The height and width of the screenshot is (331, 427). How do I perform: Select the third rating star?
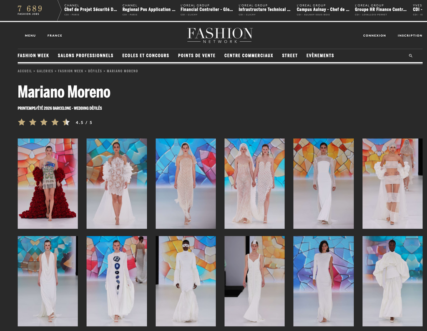44,122
